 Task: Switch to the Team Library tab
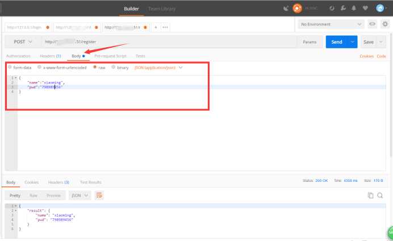pos(162,9)
